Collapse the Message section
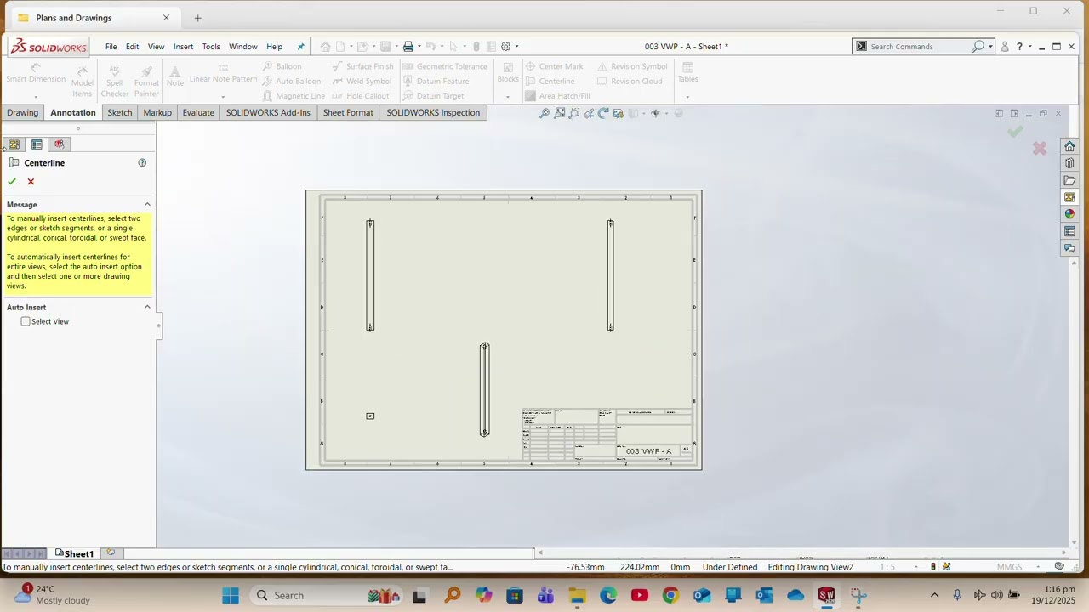1089x612 pixels. [147, 205]
